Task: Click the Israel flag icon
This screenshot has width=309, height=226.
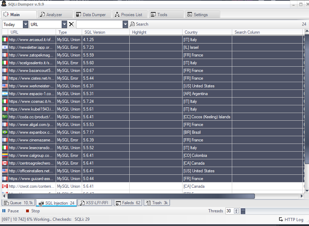Action: [5, 47]
